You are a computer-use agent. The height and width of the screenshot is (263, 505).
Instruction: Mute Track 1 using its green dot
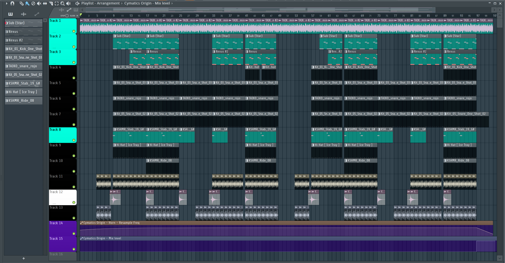point(74,31)
